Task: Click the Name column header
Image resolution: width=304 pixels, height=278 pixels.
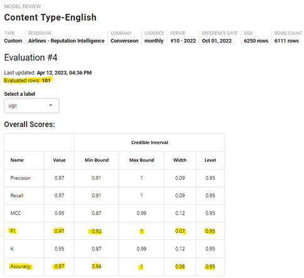Action: coord(17,160)
